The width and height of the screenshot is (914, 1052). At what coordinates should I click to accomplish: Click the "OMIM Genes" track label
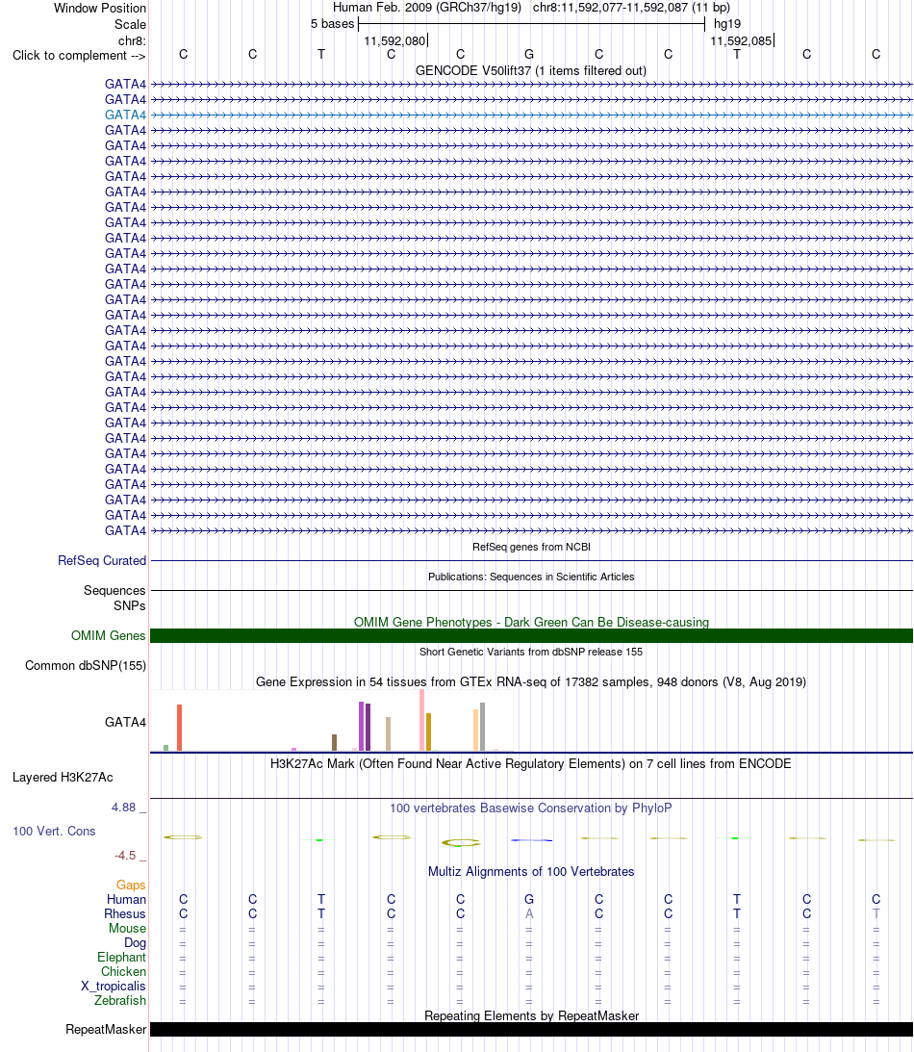click(x=109, y=635)
